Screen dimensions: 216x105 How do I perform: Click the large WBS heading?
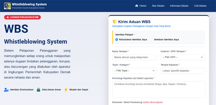pos(16,29)
